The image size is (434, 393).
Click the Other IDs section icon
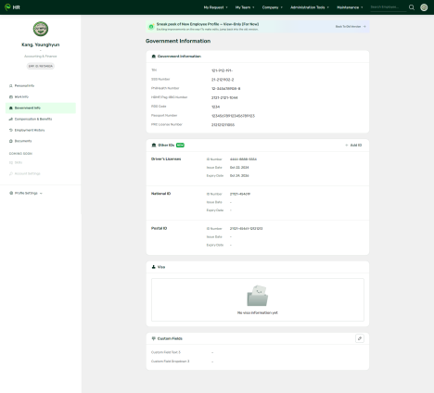coord(154,146)
